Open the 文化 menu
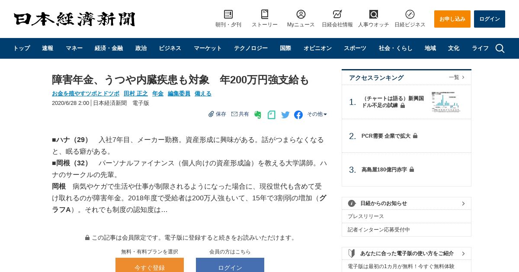Screen dimensions: 519x272 pyautogui.click(x=454, y=48)
